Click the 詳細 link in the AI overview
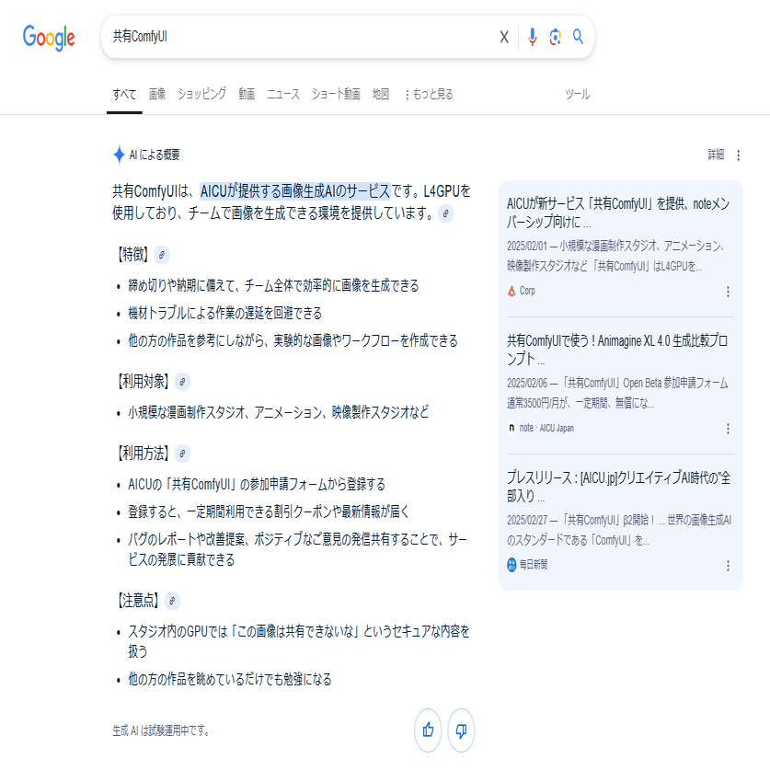Screen dimensions: 770x770 click(x=716, y=155)
